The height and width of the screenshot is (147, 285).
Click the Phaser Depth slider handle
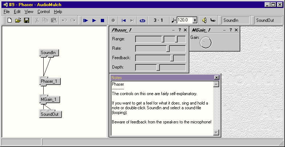click(x=158, y=67)
